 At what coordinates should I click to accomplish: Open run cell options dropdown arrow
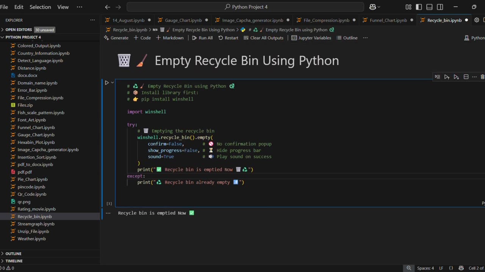click(x=112, y=83)
